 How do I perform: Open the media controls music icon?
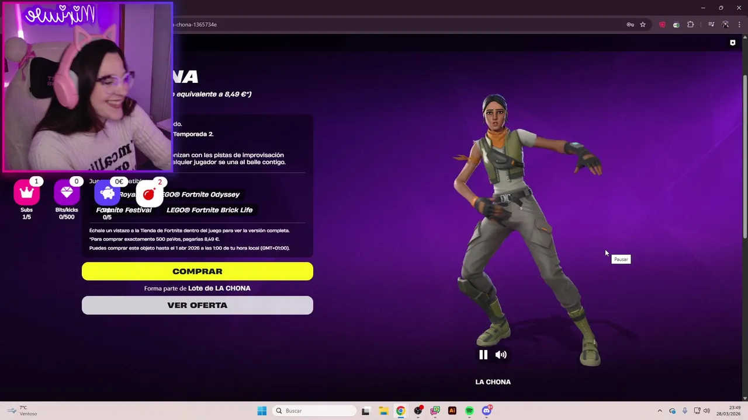click(711, 24)
